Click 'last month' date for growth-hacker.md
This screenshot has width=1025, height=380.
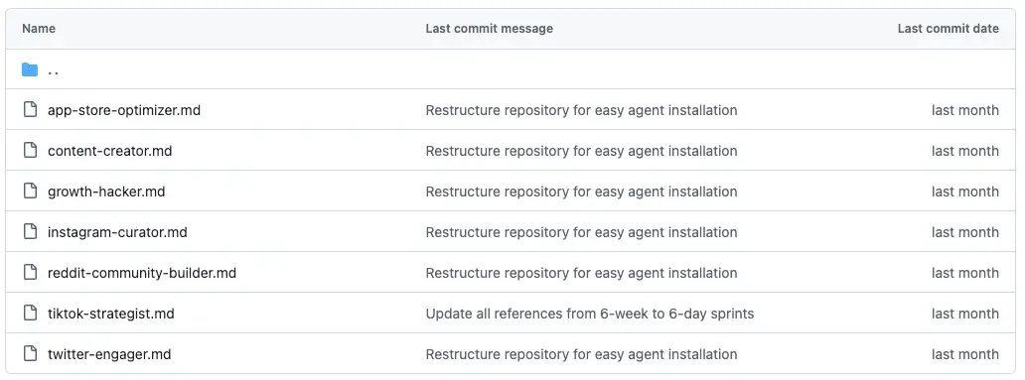click(964, 191)
